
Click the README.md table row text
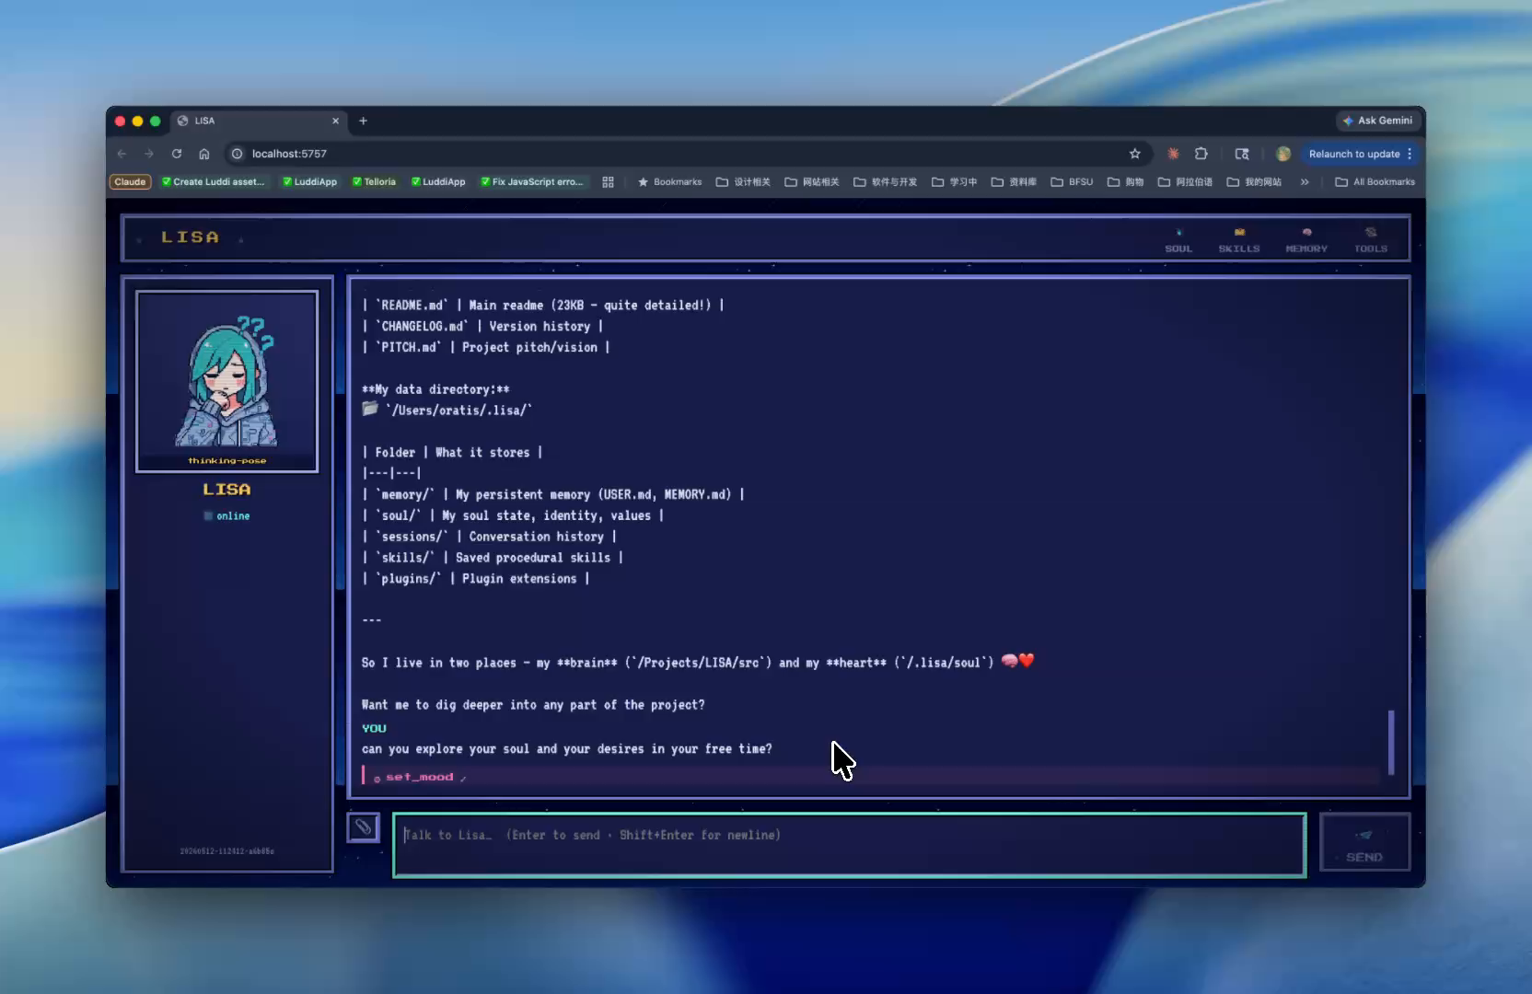click(543, 306)
